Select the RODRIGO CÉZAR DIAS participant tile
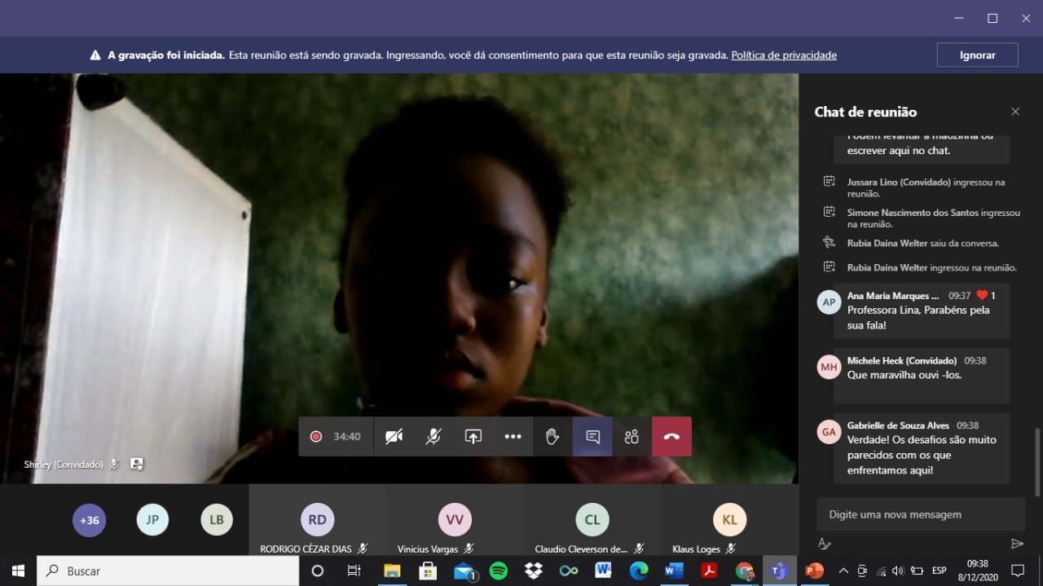The width and height of the screenshot is (1043, 586). coord(318,520)
